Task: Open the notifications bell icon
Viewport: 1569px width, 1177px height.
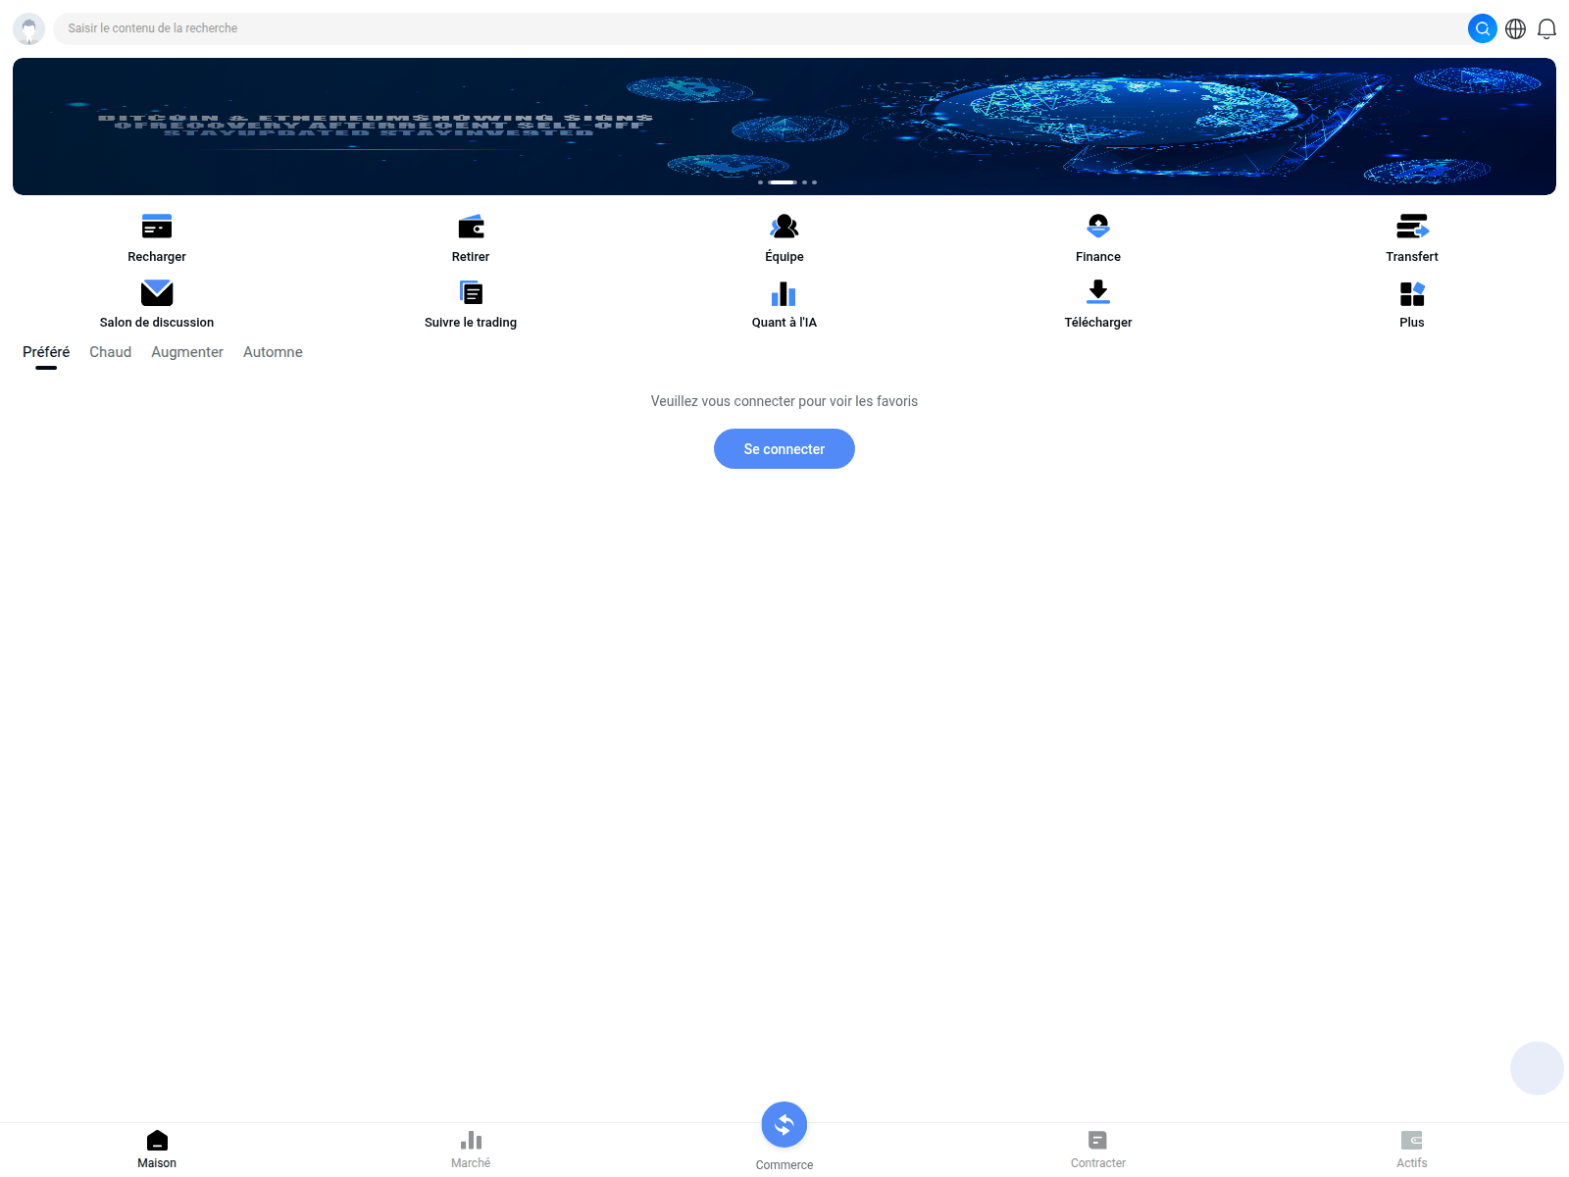Action: click(1546, 28)
